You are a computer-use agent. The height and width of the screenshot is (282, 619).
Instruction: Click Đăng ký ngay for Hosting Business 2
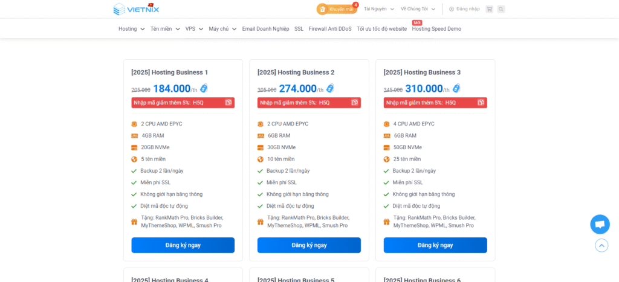click(x=309, y=245)
